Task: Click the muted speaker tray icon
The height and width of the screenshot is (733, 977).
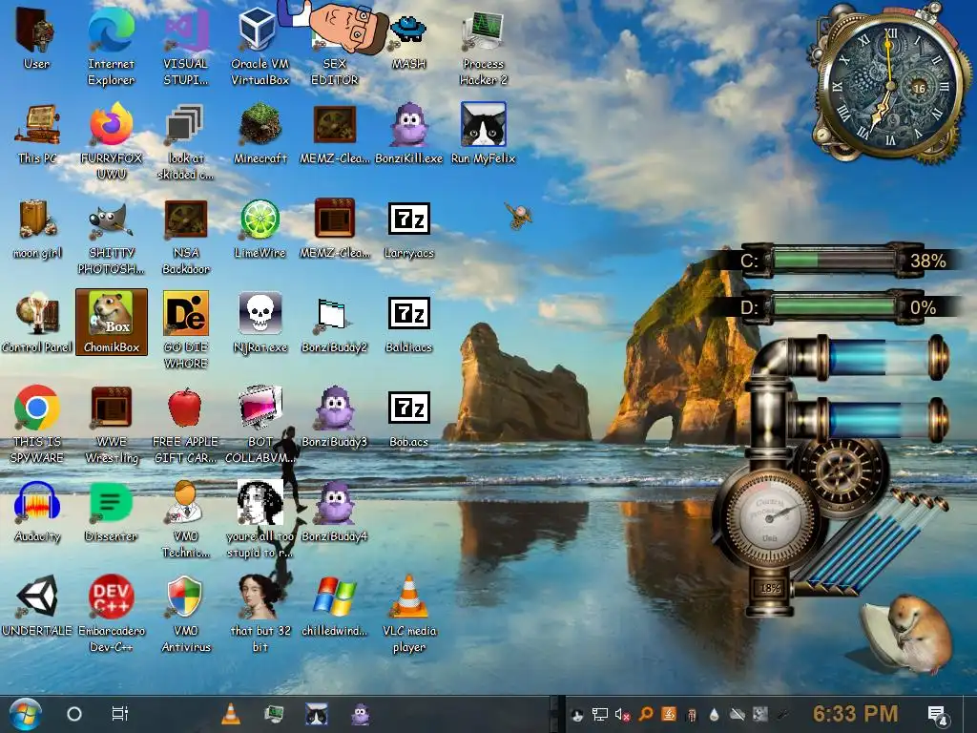Action: pos(622,715)
